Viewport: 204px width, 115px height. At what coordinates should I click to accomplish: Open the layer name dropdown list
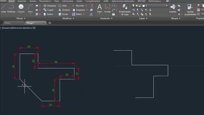coord(167,6)
